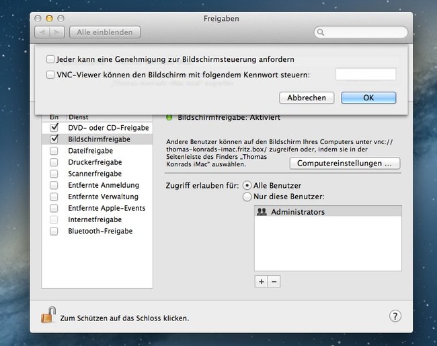This screenshot has width=437, height=346.
Task: Enable VNC viewers password control checkbox
Action: (50, 75)
